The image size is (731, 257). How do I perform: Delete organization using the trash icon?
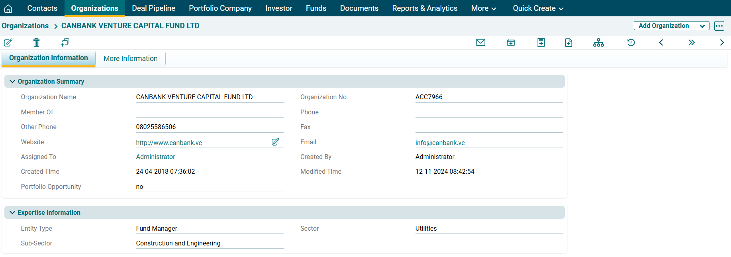pyautogui.click(x=36, y=42)
